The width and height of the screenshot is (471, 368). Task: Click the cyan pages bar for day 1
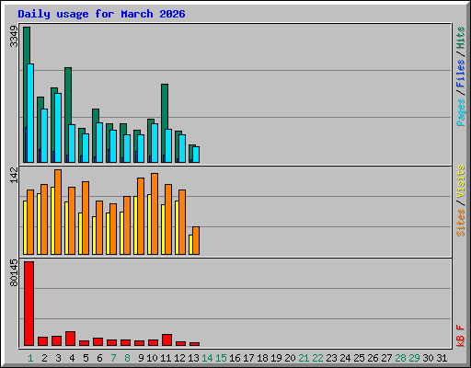(x=30, y=113)
